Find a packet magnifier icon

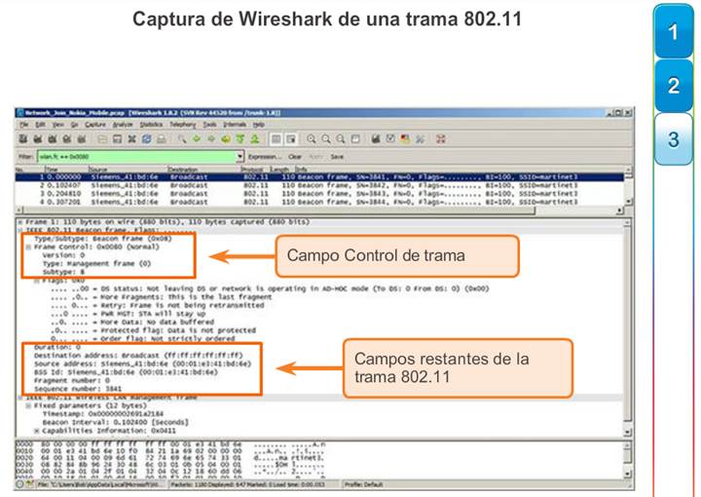point(182,139)
